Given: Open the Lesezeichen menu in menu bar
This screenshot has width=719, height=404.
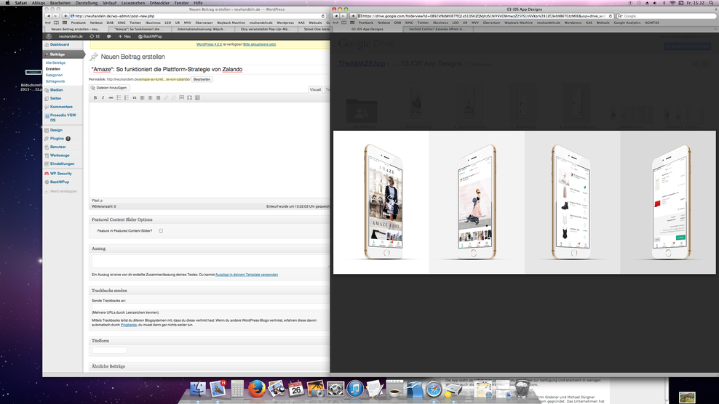Looking at the screenshot, I should [x=133, y=3].
